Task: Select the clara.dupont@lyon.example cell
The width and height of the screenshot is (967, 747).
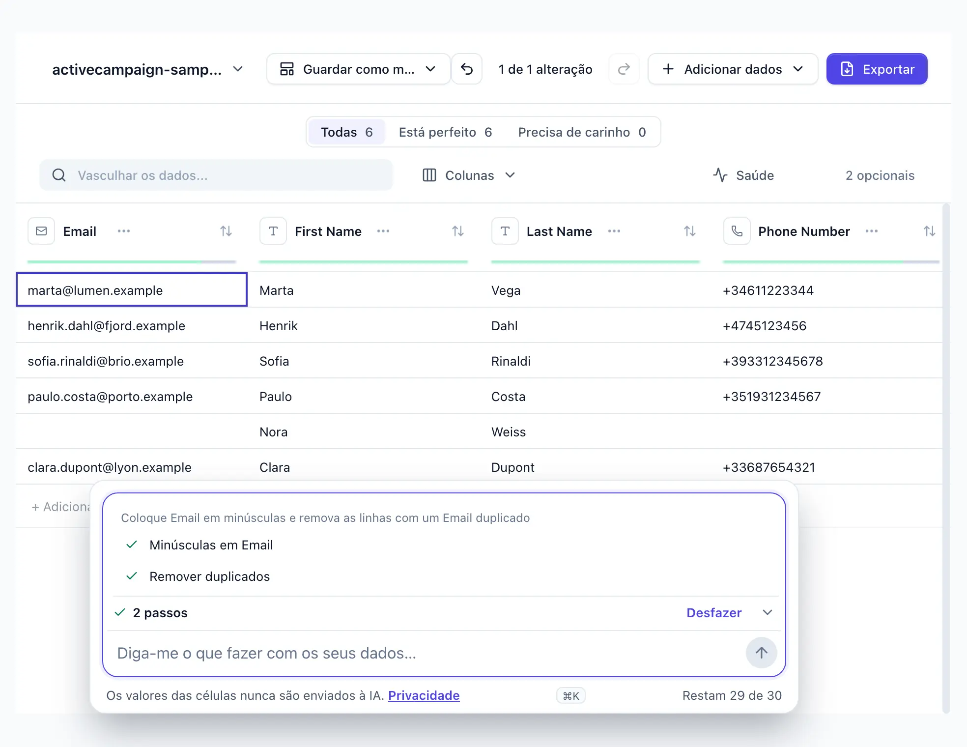Action: click(132, 467)
